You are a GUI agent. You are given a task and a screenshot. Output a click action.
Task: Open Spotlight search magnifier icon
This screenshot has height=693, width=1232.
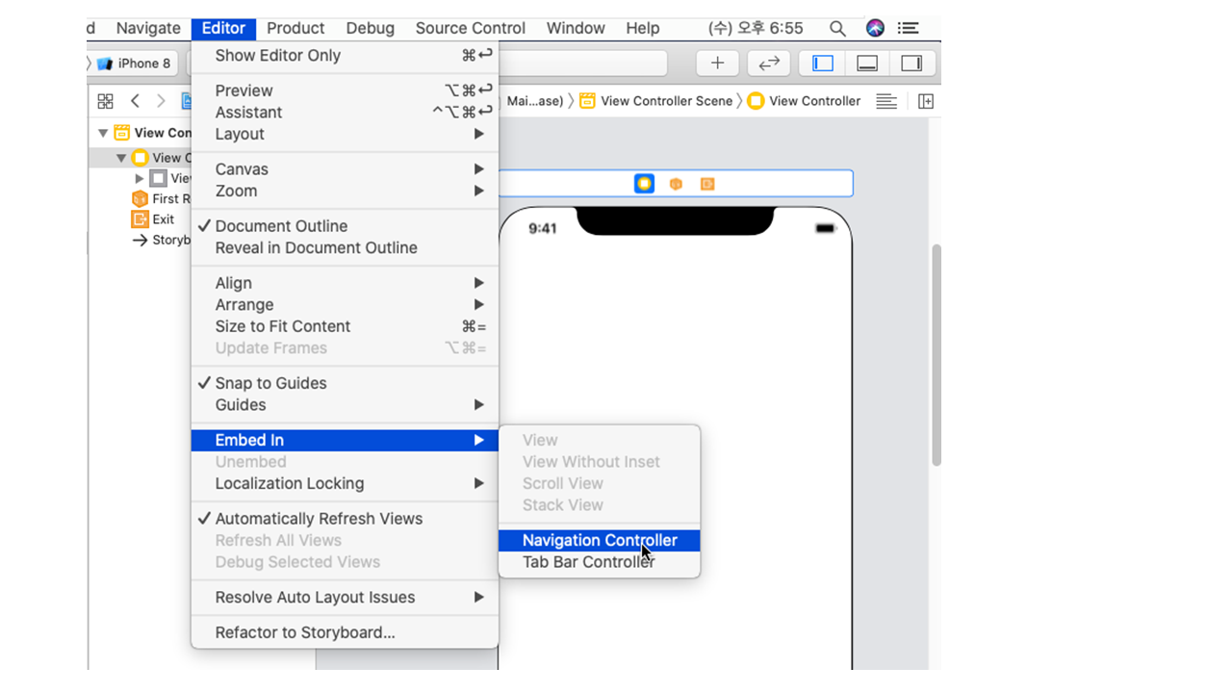[837, 28]
